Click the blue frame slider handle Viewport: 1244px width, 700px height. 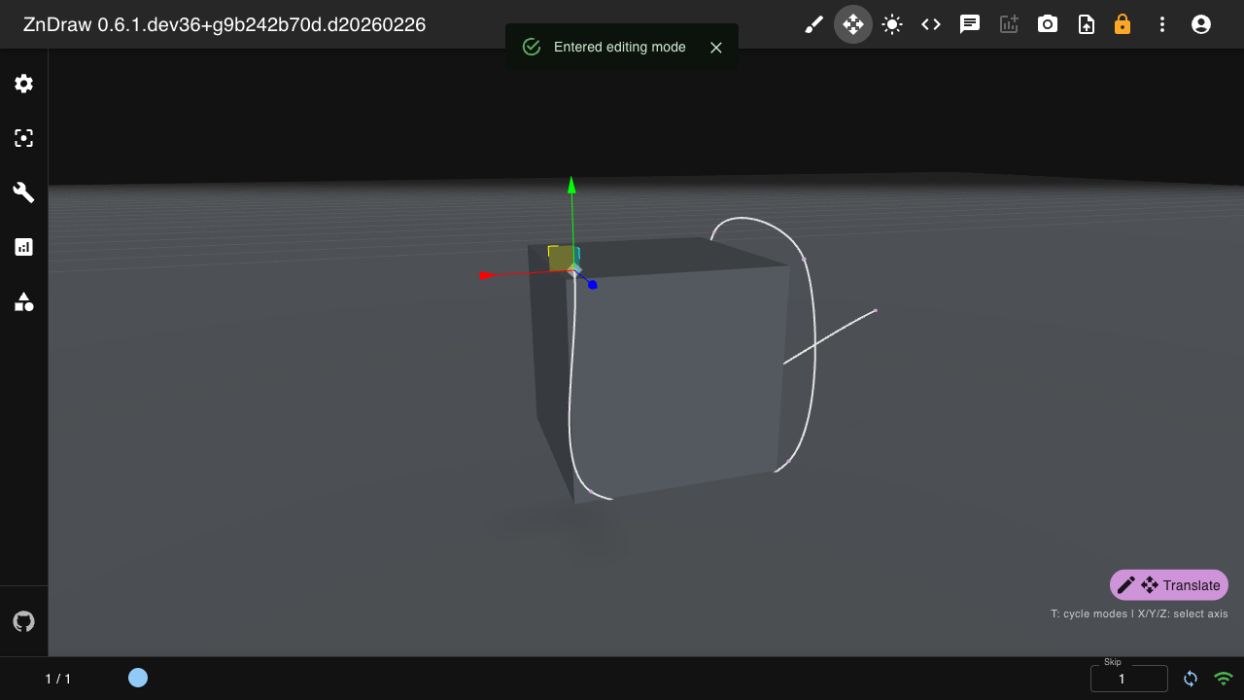point(138,678)
